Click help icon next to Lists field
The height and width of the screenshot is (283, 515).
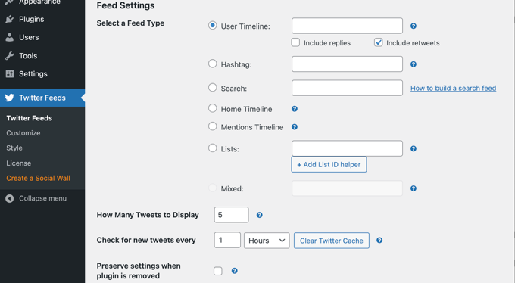tap(414, 149)
